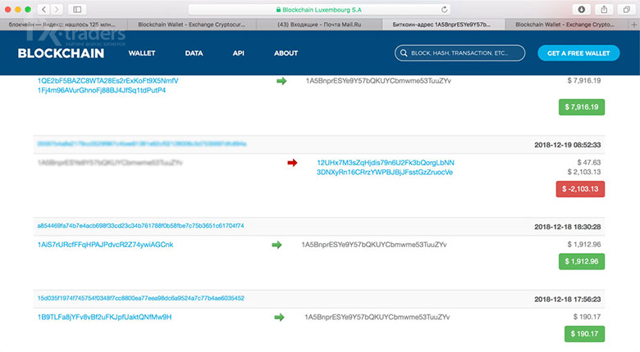Click timestamp 2018-12-18 17:56:23
The image size is (640, 352).
point(567,300)
